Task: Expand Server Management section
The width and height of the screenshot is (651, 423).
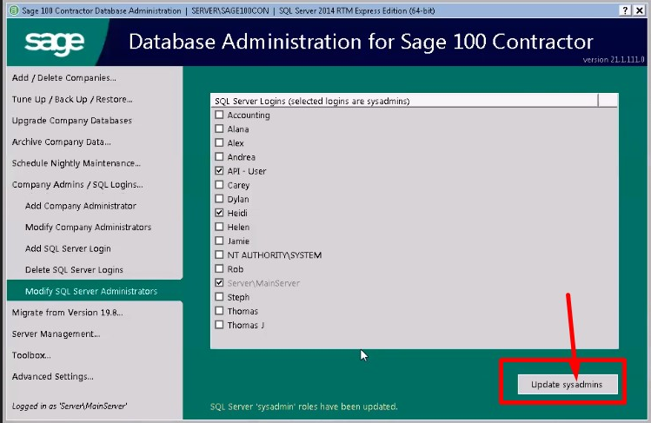Action: (56, 334)
